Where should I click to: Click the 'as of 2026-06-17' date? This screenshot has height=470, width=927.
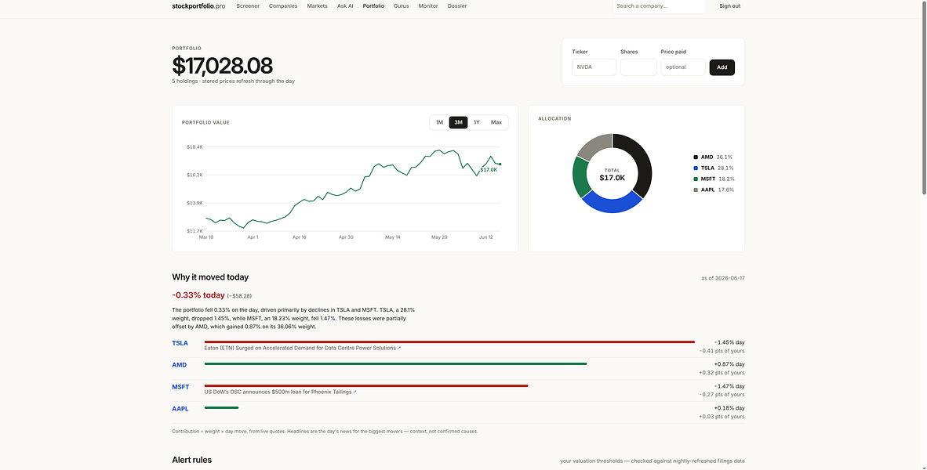point(723,278)
